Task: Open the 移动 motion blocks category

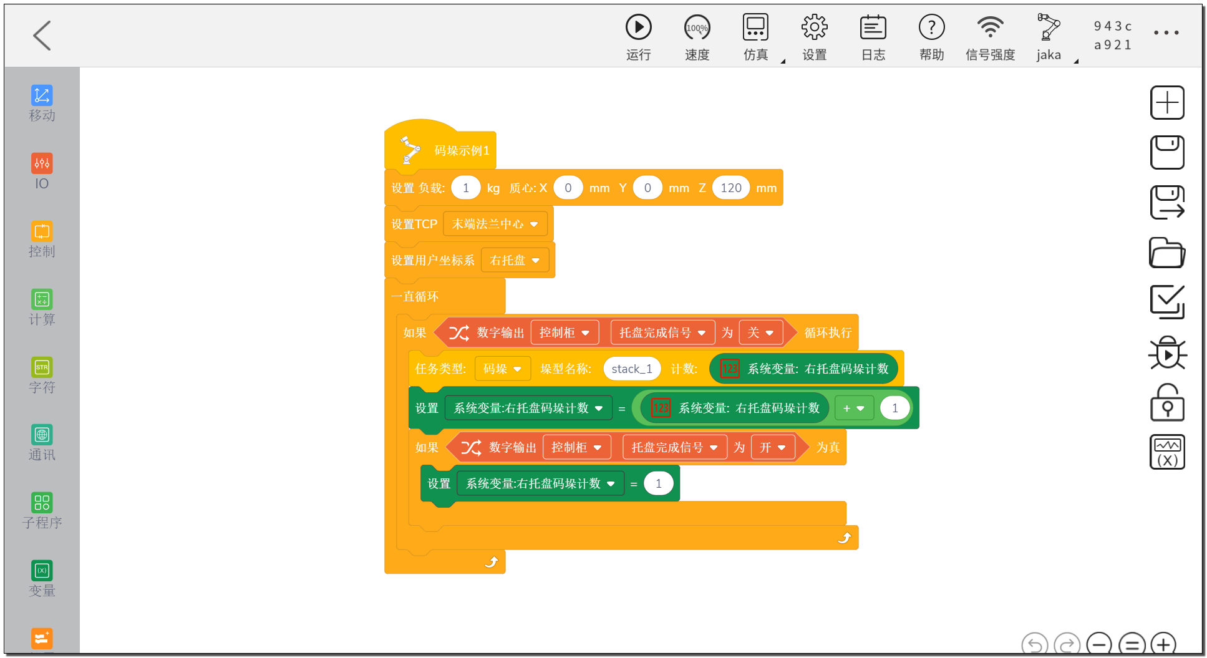Action: [x=42, y=104]
